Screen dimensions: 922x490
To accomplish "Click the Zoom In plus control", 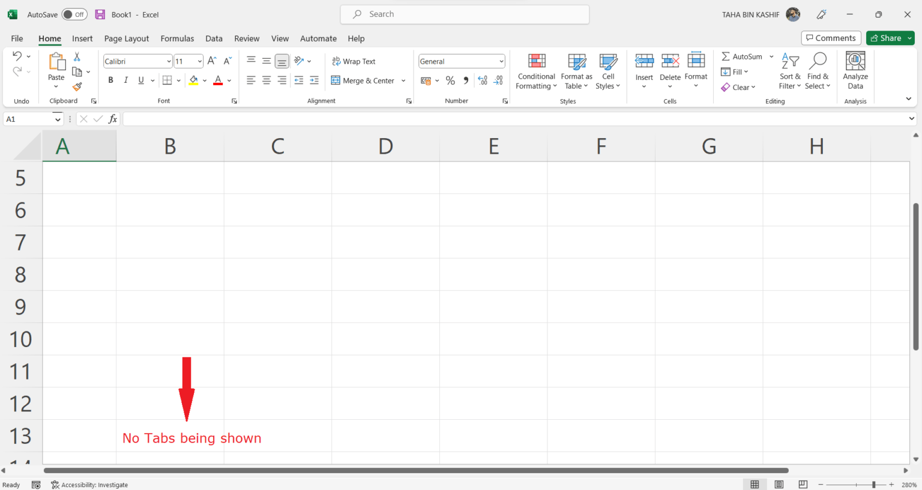I will 892,484.
